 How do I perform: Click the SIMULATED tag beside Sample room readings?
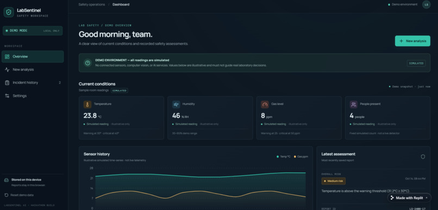click(x=120, y=90)
